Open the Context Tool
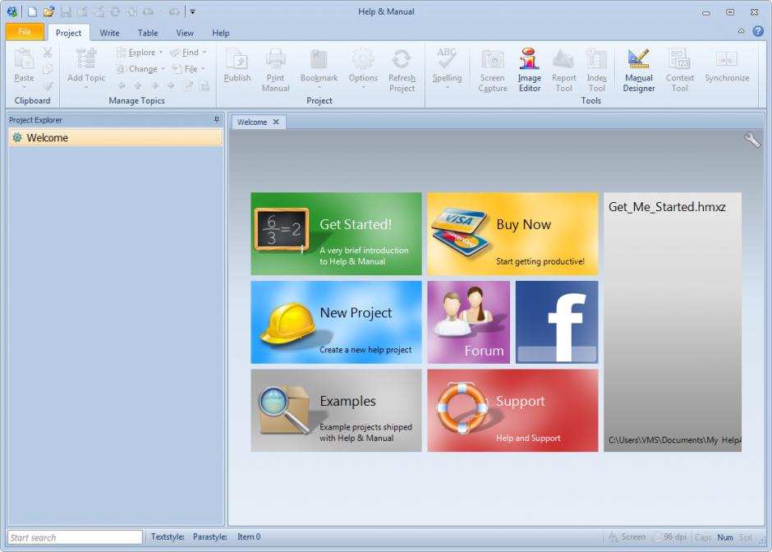 [x=679, y=70]
